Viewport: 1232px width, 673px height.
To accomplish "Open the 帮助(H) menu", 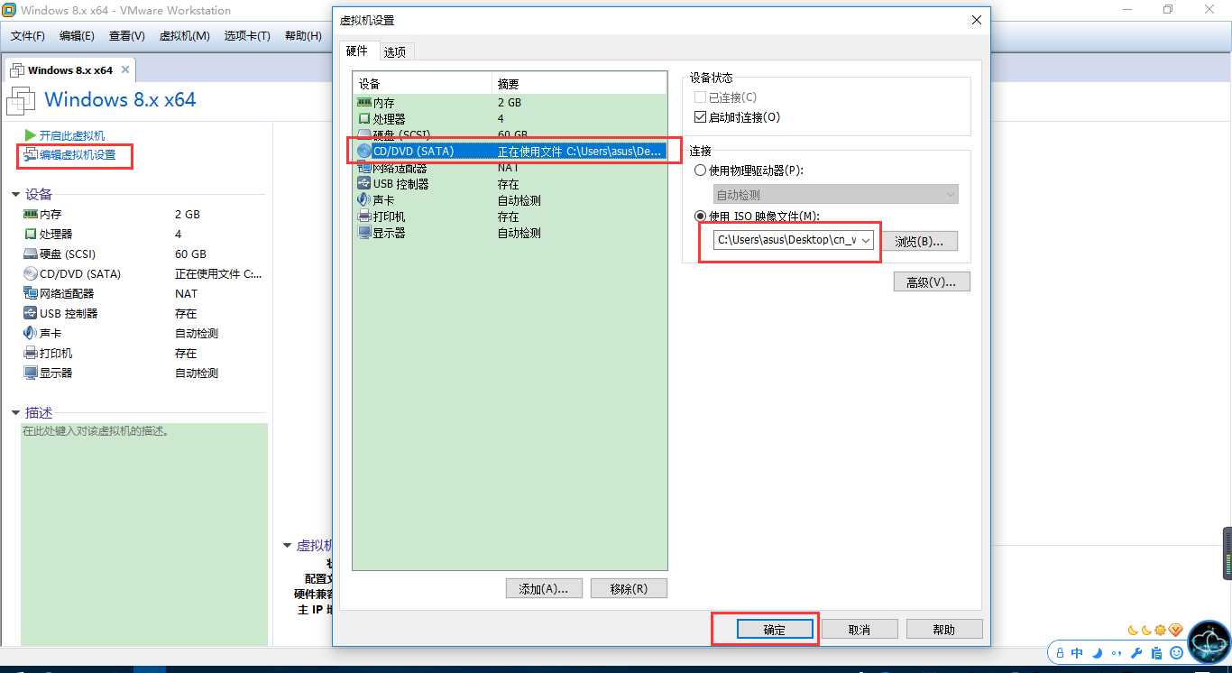I will point(303,36).
